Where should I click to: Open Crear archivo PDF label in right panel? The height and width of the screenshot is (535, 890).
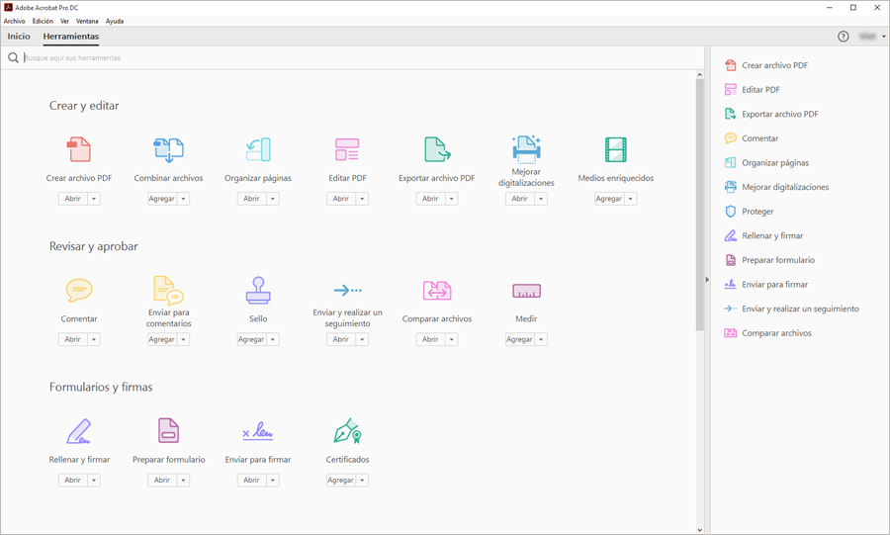[774, 65]
